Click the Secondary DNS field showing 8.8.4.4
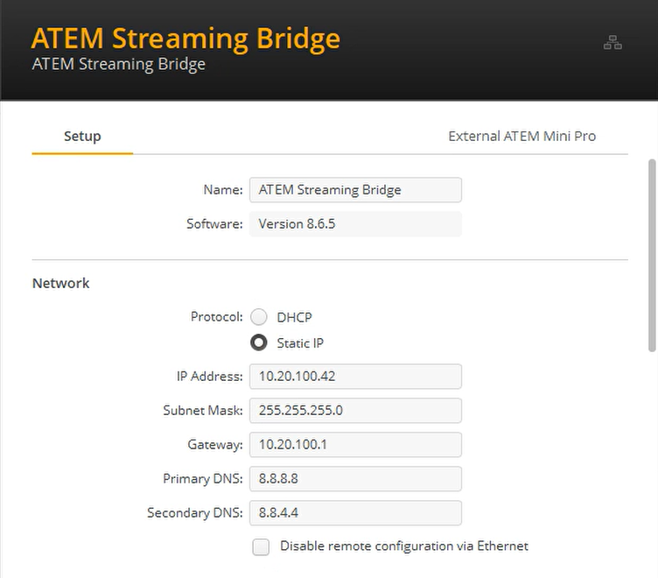 pyautogui.click(x=355, y=512)
